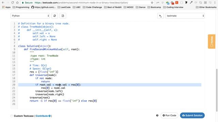
Task: Open the Bootcamp bookmarks folder
Action: (154, 7)
